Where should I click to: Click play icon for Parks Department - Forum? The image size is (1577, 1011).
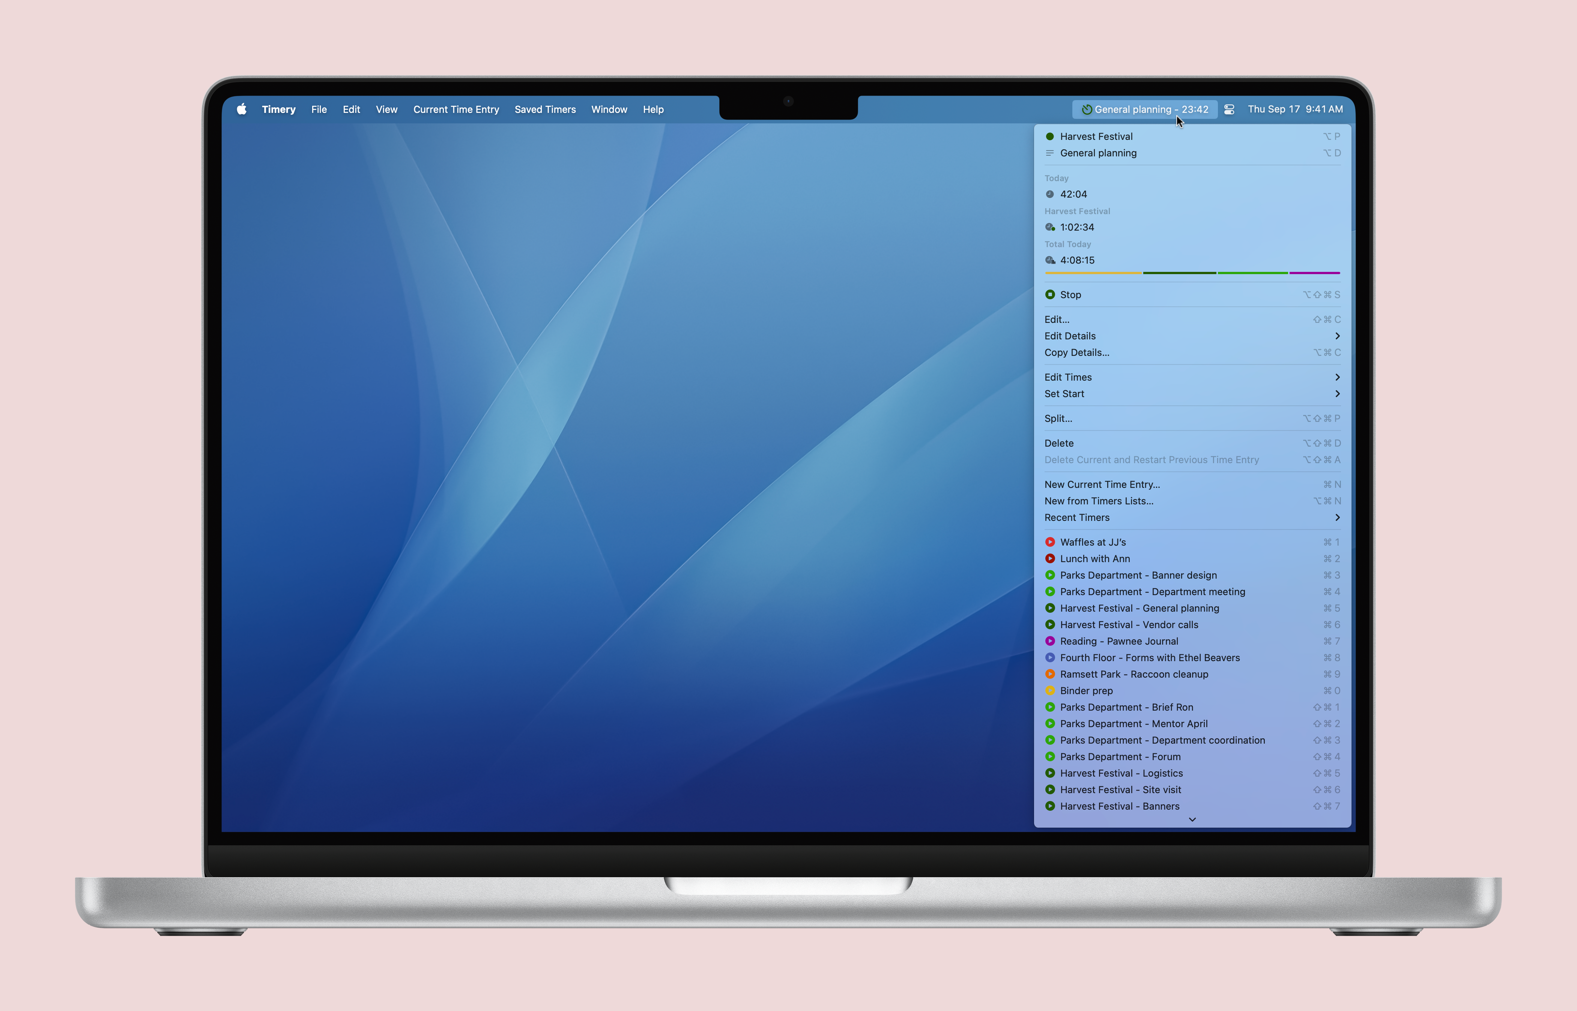[x=1049, y=756]
